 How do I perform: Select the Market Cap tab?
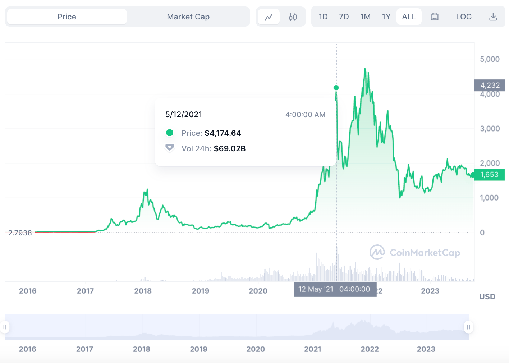click(188, 17)
